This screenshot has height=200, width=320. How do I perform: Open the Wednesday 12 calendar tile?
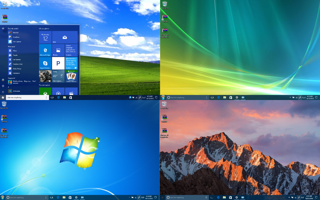(x=45, y=37)
